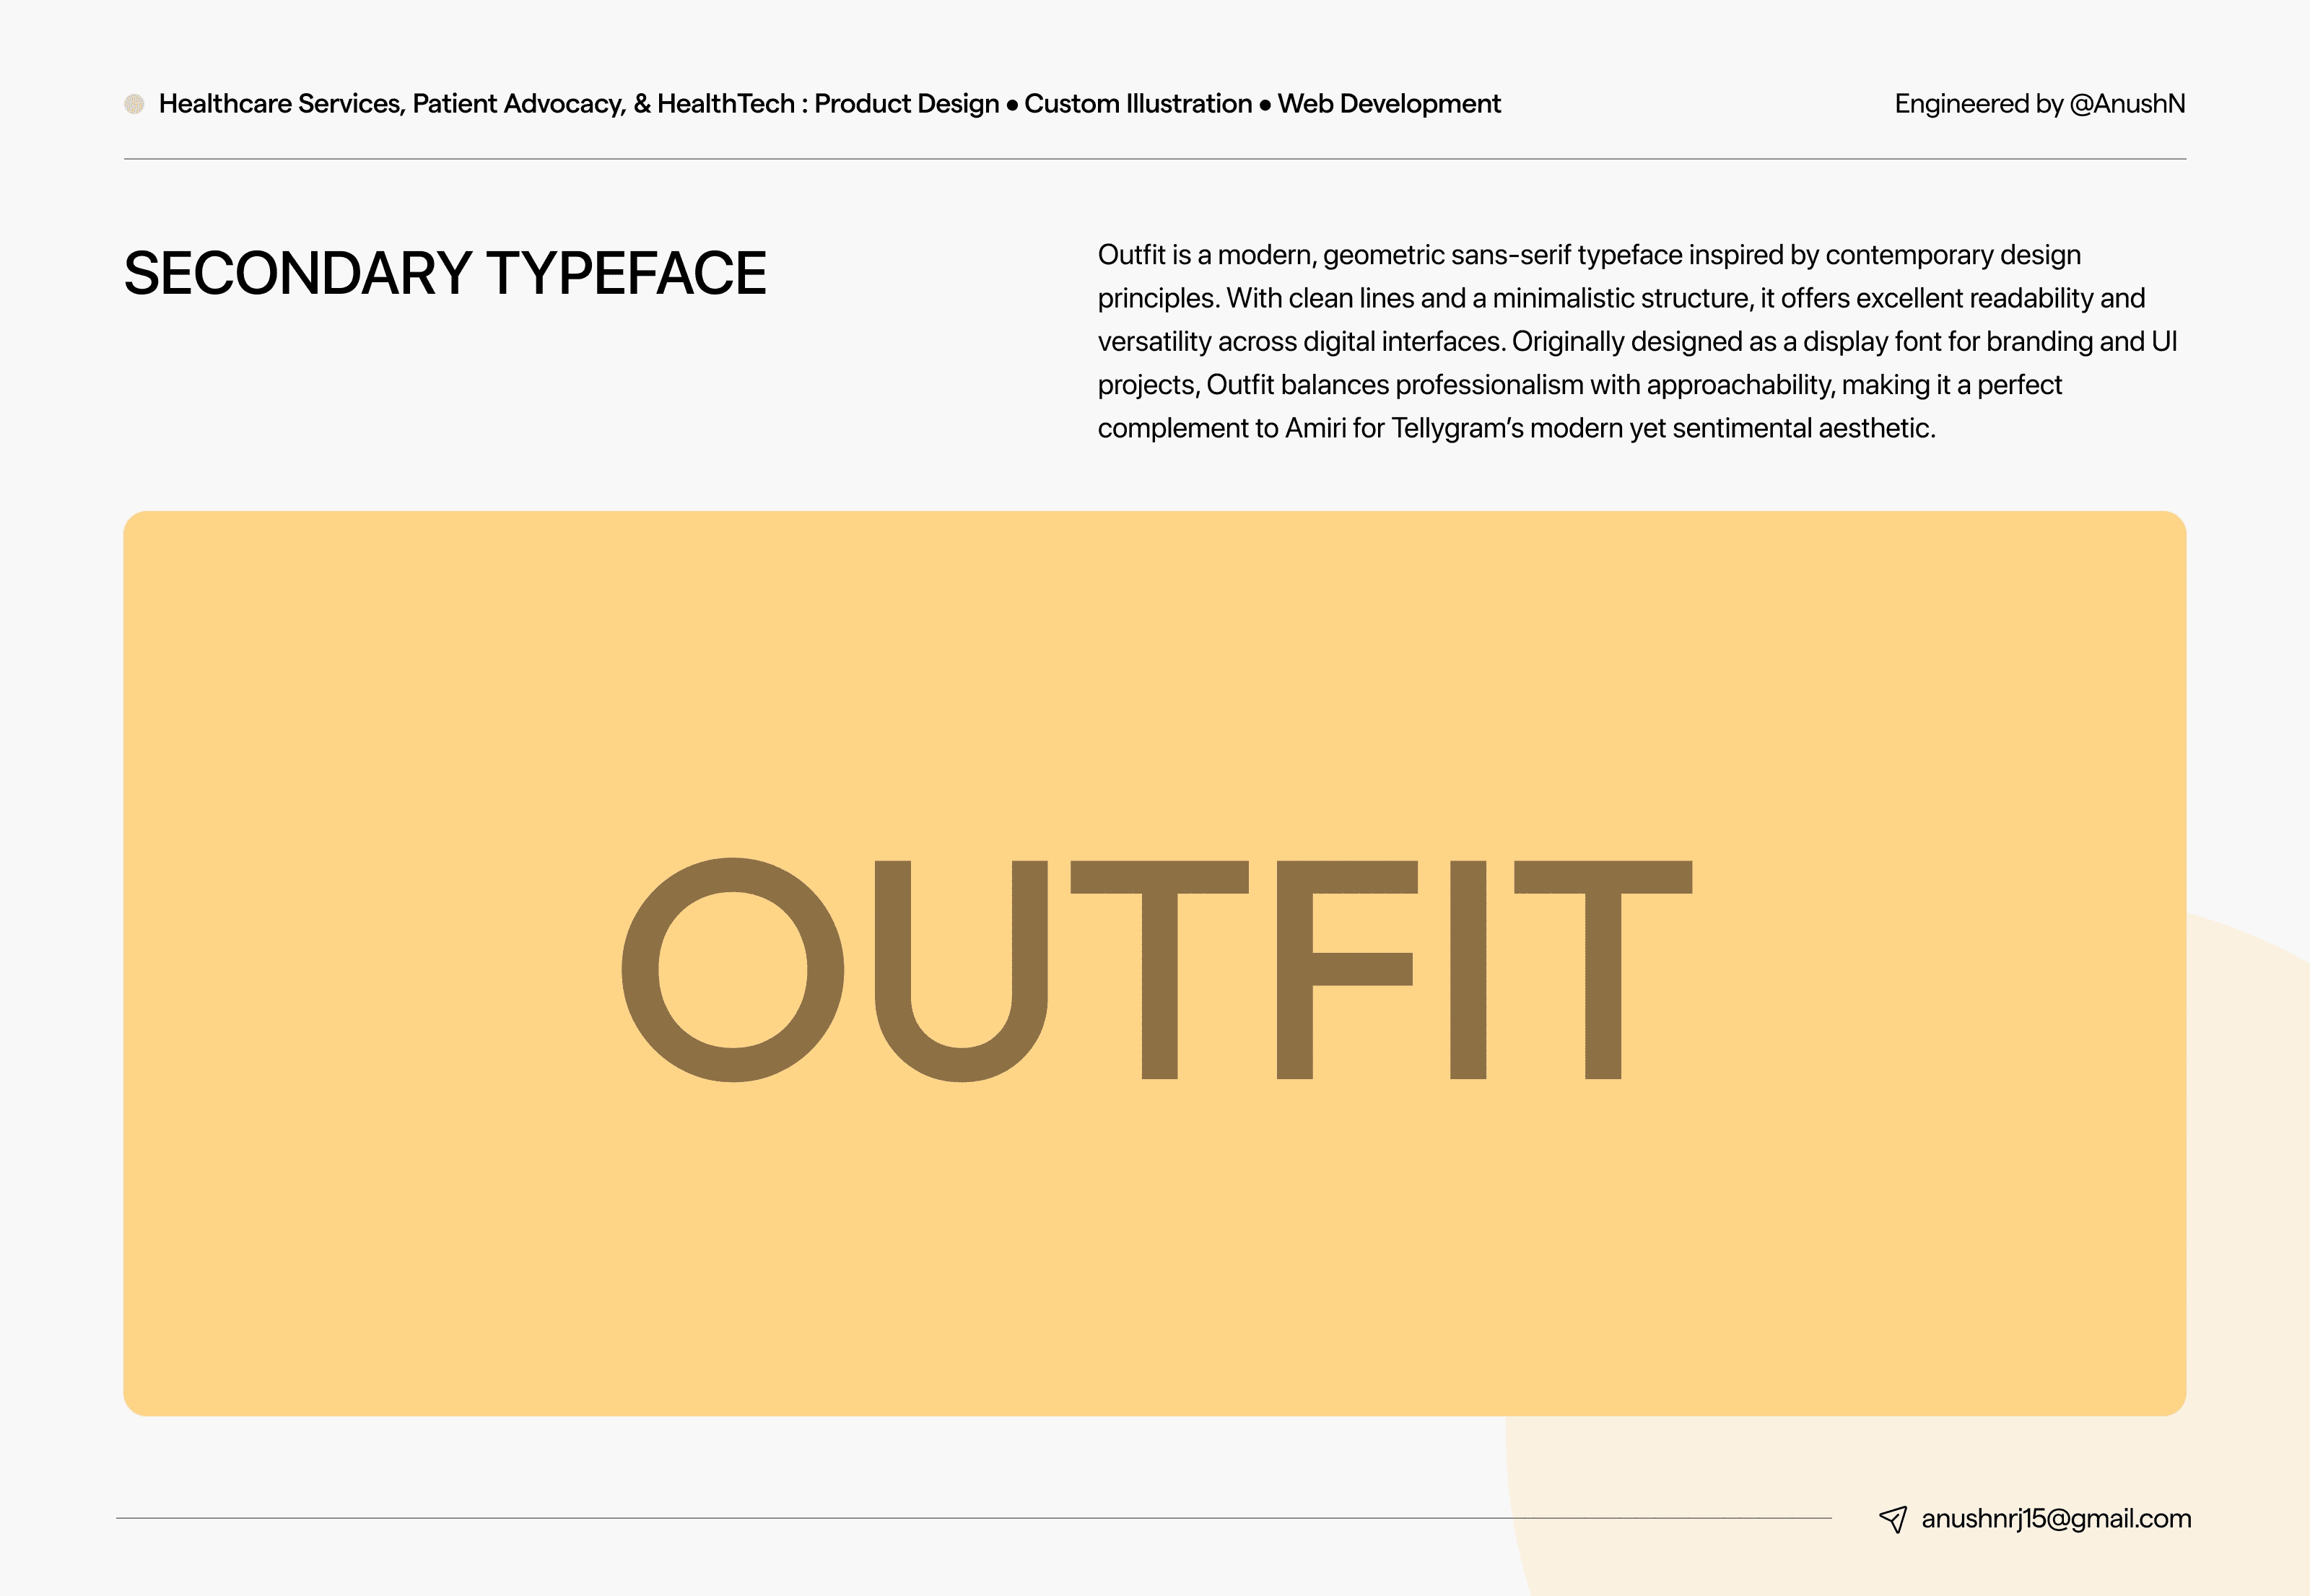Select the "SECONDARY TYPEFACE" heading
Image resolution: width=2310 pixels, height=1596 pixels.
[x=445, y=273]
